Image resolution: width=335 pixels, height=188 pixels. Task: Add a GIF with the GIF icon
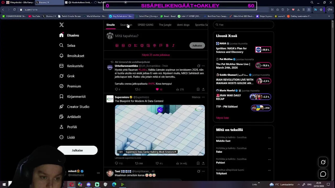pyautogui.click(x=123, y=45)
